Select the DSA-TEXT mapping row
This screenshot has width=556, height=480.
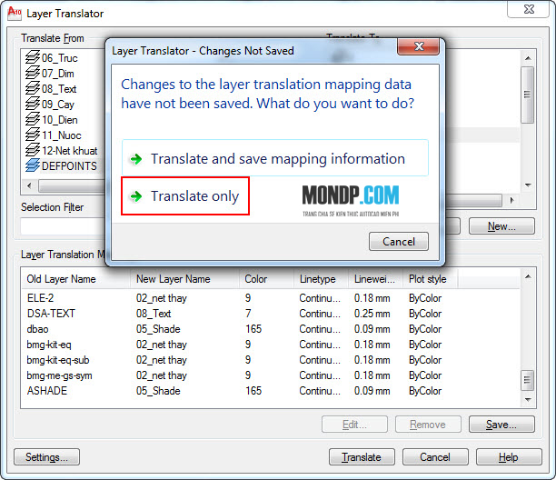[270, 314]
